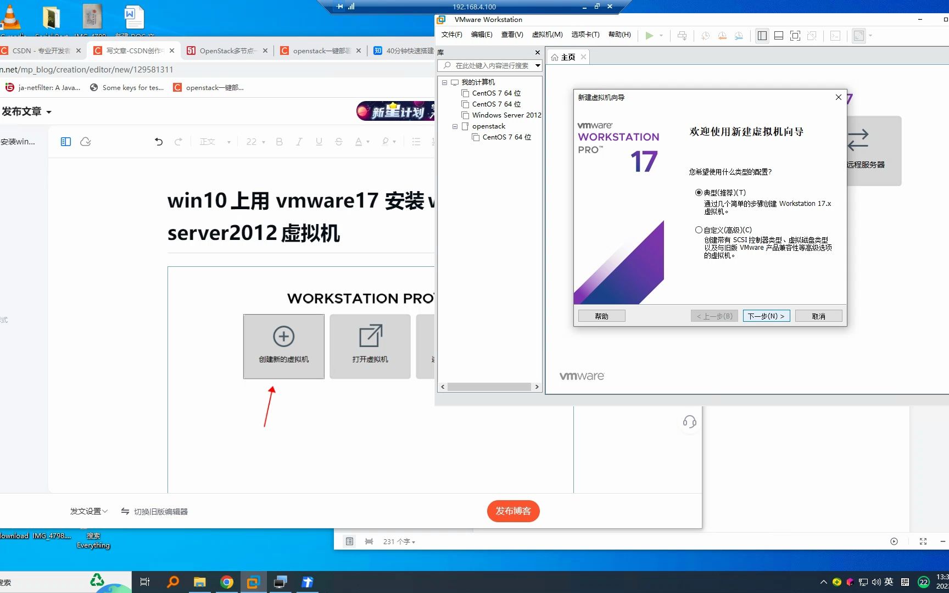949x593 pixels.
Task: Open the font size 22 dropdown
Action: click(x=255, y=142)
